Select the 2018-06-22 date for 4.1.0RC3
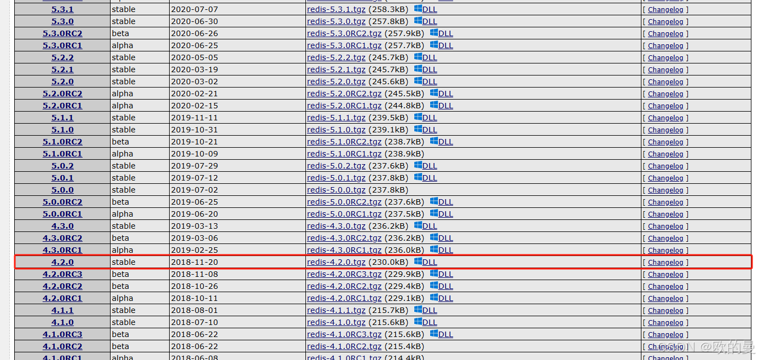Viewport: 758px width, 360px height. [x=194, y=334]
